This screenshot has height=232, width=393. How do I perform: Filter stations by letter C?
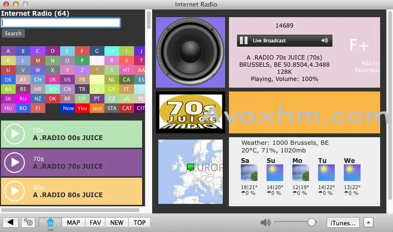coord(38,51)
